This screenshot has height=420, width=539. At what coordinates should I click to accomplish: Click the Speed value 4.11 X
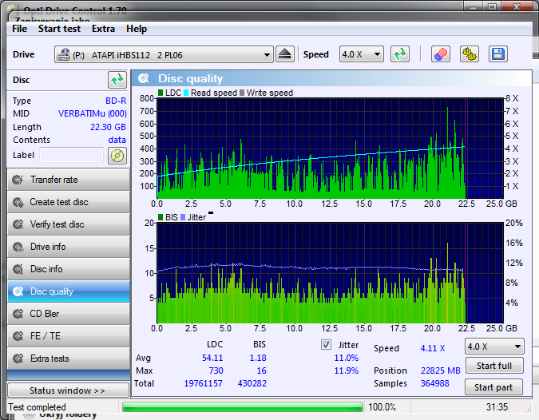pyautogui.click(x=433, y=348)
